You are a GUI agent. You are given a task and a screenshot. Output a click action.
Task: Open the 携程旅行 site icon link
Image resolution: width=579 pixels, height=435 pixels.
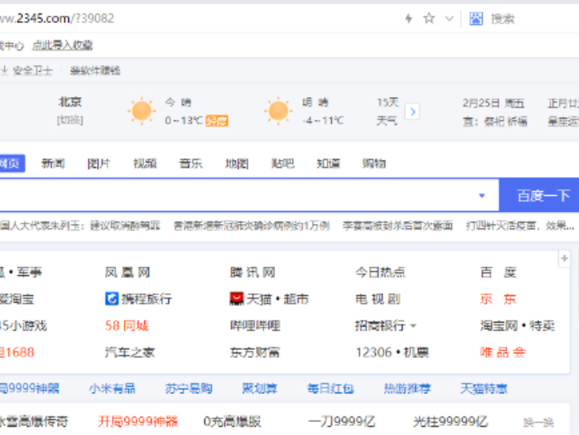tap(111, 299)
